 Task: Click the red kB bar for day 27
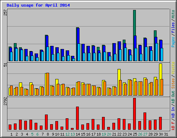(x=145, y=121)
